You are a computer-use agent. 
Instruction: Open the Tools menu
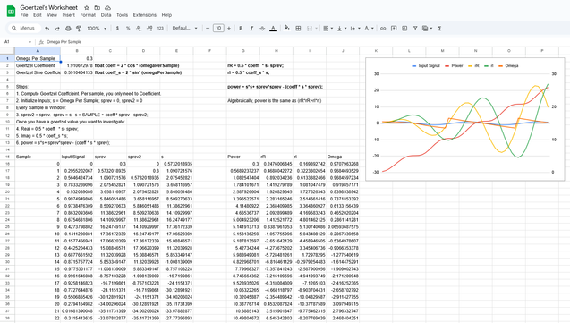[122, 15]
